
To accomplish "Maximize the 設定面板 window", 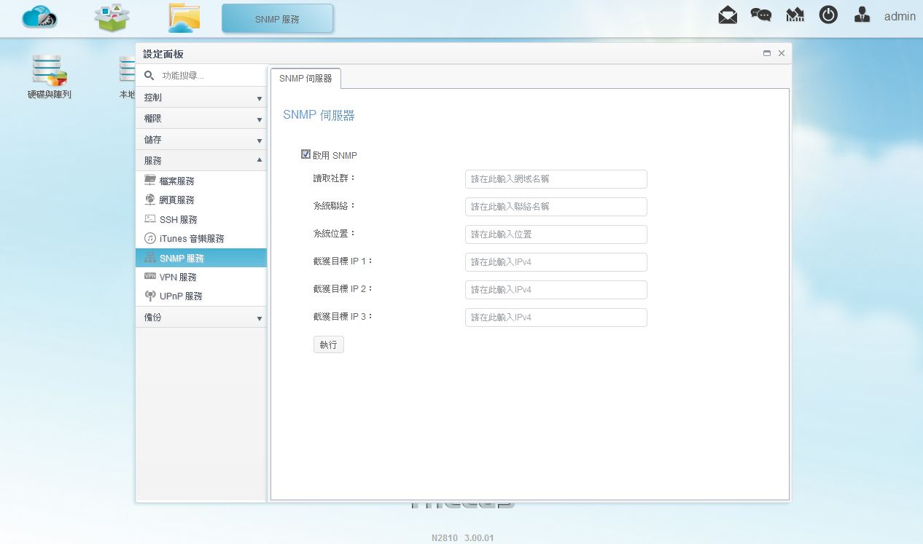I will [x=767, y=53].
